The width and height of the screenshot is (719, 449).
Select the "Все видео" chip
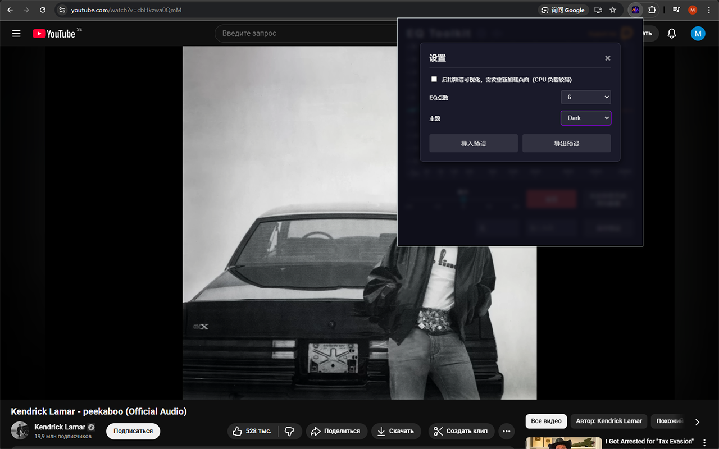click(x=546, y=421)
